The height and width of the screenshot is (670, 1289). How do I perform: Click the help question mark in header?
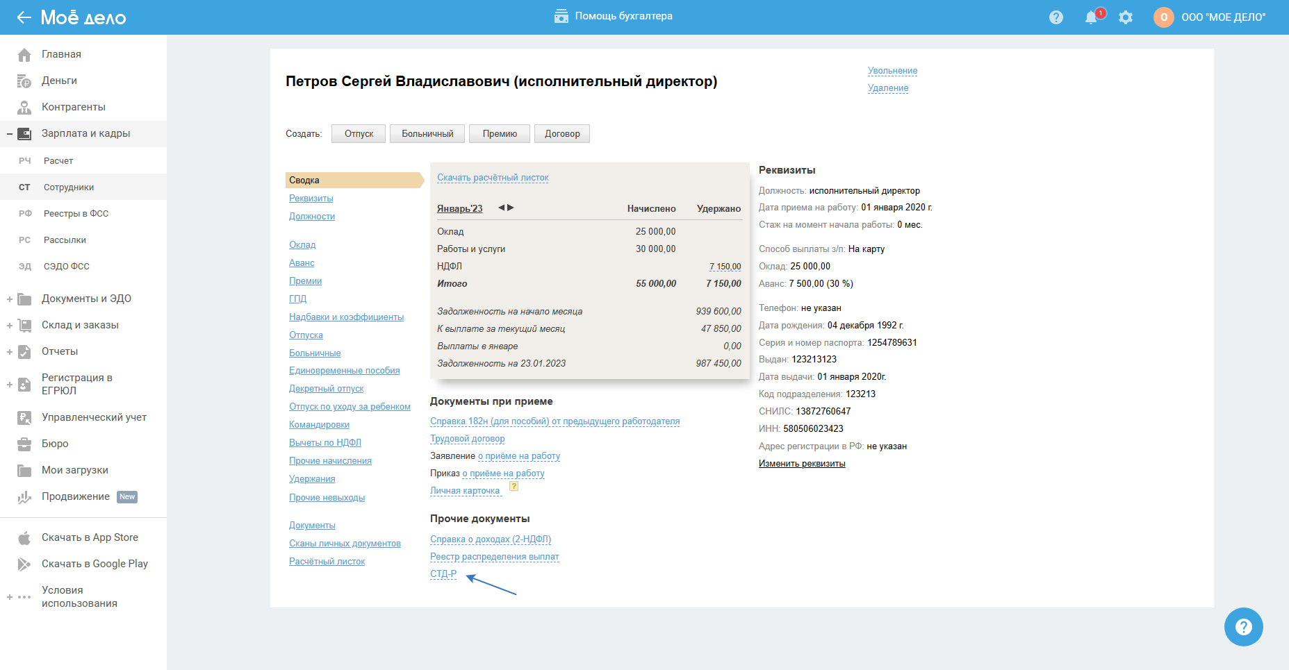click(x=1056, y=17)
